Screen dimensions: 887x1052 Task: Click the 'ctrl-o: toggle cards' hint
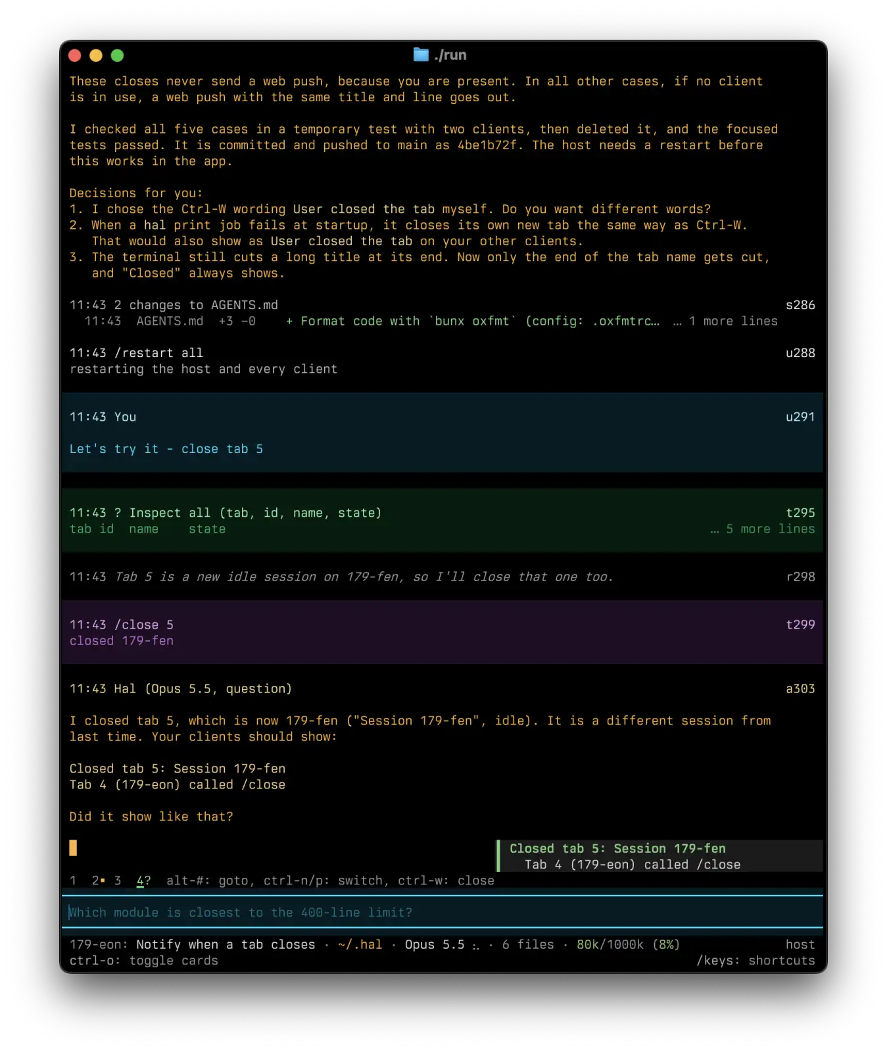[x=144, y=960]
